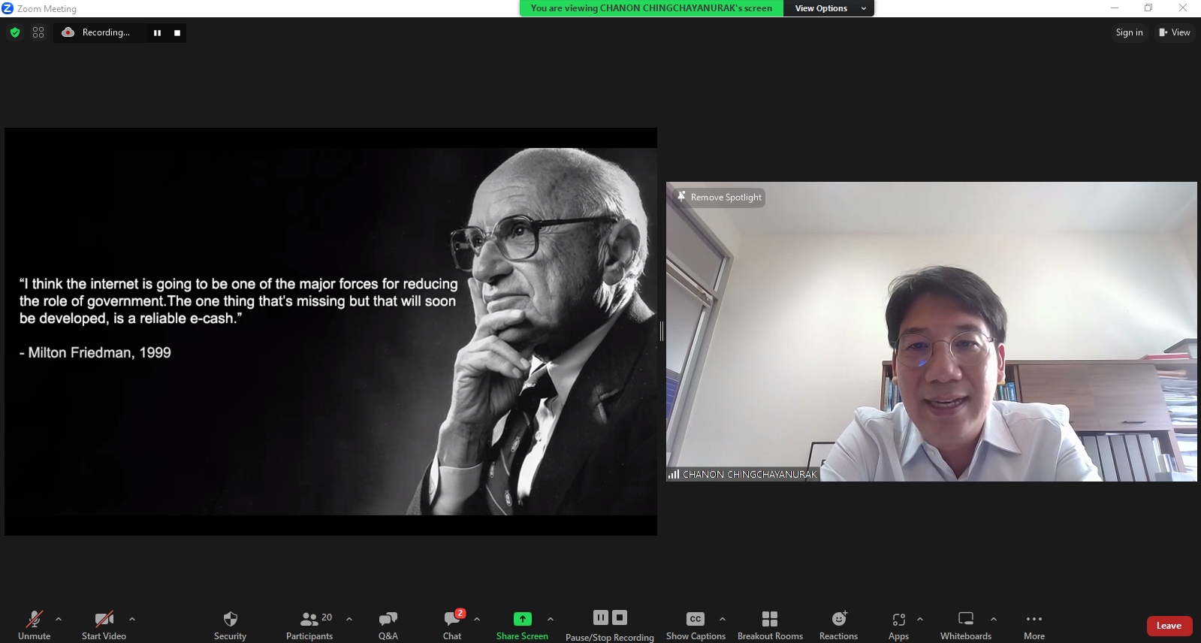Stop recording from top-left indicator
Viewport: 1201px width, 643px height.
tap(177, 33)
